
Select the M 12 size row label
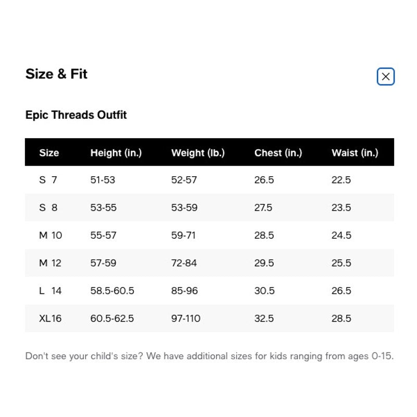50,263
